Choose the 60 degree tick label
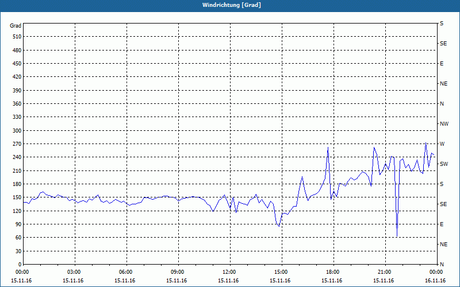460x287 pixels. pyautogui.click(x=18, y=237)
